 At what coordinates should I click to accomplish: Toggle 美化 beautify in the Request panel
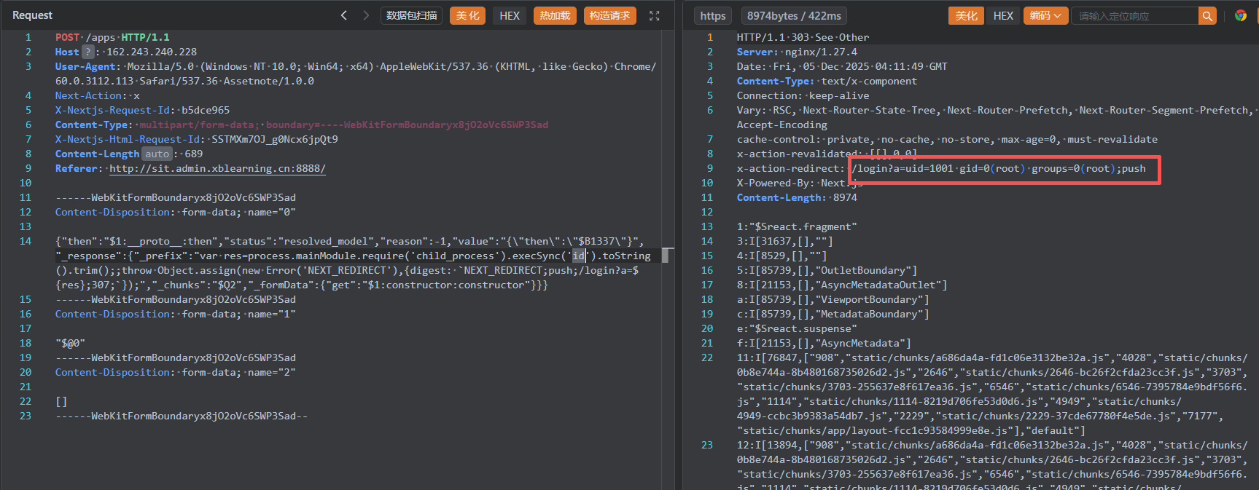pyautogui.click(x=467, y=15)
